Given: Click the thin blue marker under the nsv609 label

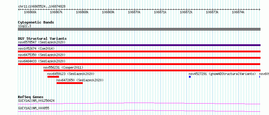Looking at the screenshot, I should click(260, 77).
